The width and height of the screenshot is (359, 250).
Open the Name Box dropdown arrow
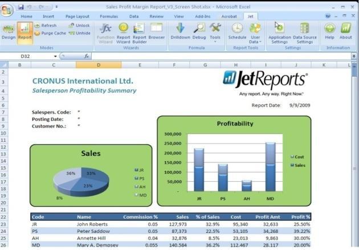[x=55, y=56]
